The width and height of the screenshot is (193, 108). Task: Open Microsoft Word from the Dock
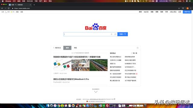100,106
